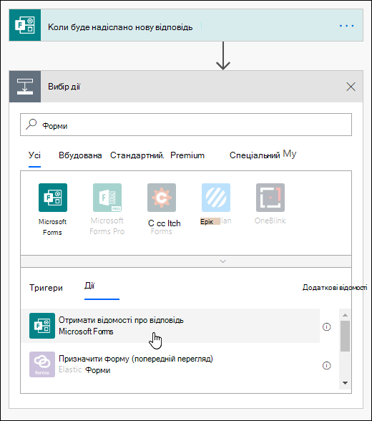The height and width of the screenshot is (421, 372).
Task: Click Microsoft Forms icon beside 'Отримати відомості'
Action: [x=42, y=326]
